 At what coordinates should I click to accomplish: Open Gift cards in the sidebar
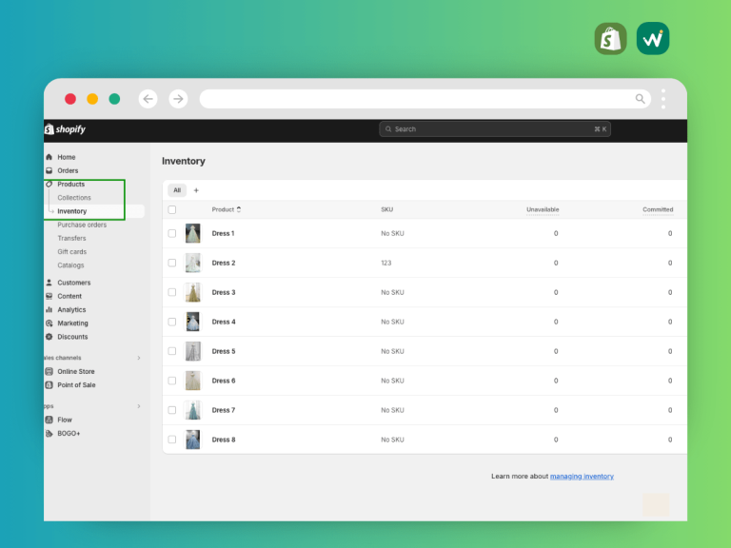click(x=71, y=251)
